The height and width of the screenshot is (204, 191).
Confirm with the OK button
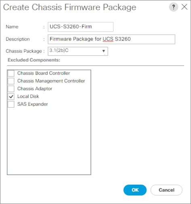tap(135, 190)
